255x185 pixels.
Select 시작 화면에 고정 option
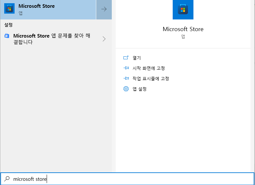(149, 68)
